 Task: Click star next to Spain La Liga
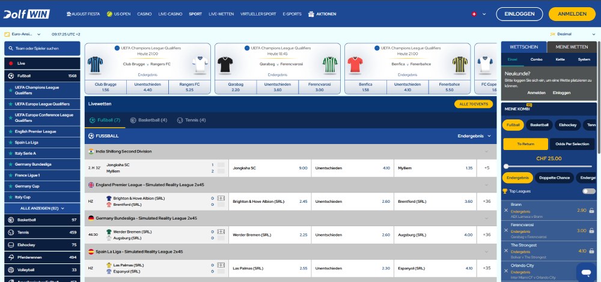coord(10,142)
